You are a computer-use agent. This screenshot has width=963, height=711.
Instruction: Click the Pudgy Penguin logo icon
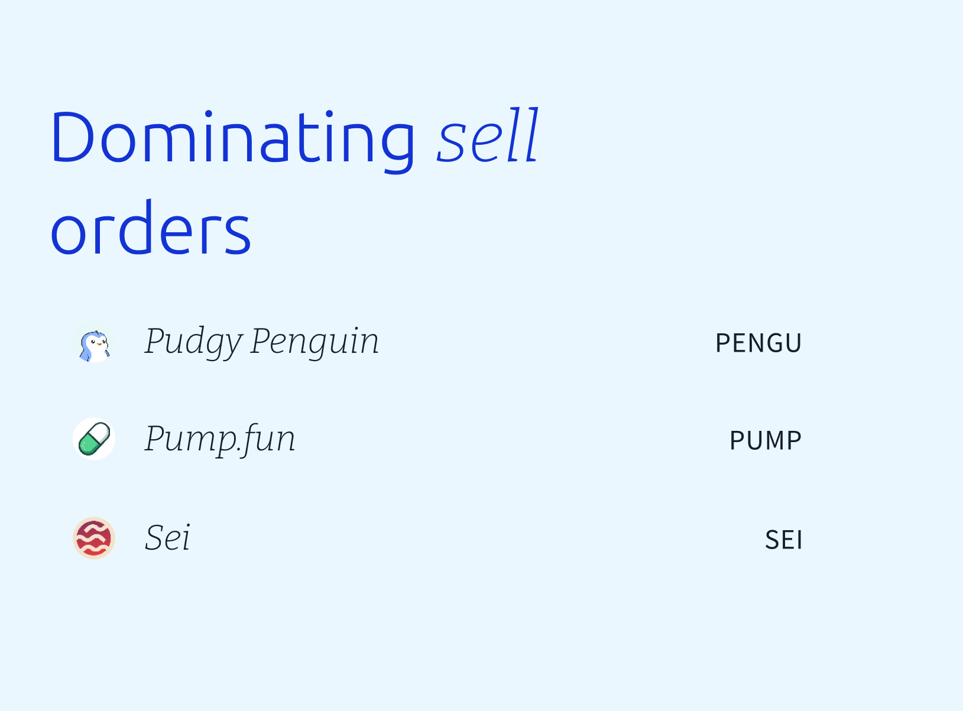[x=94, y=343]
